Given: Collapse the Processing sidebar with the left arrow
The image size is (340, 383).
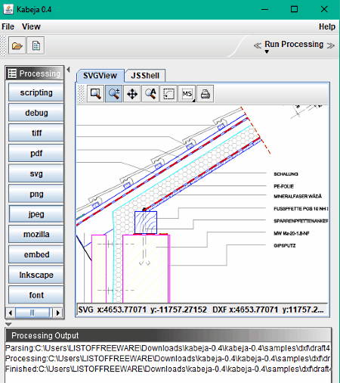Looking at the screenshot, I should point(68,70).
